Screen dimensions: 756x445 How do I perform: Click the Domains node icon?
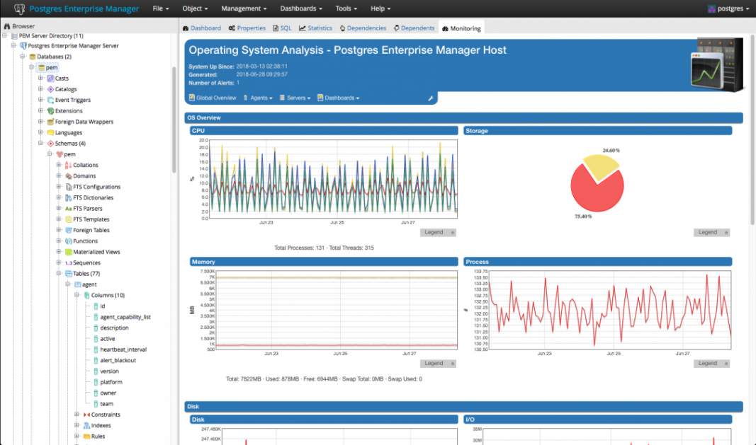pos(69,175)
